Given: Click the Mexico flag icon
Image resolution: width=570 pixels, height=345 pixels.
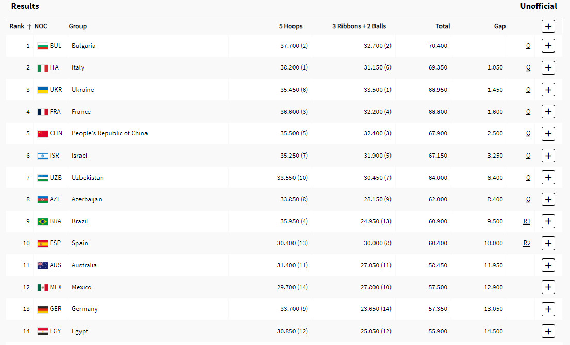Looking at the screenshot, I should tap(42, 287).
